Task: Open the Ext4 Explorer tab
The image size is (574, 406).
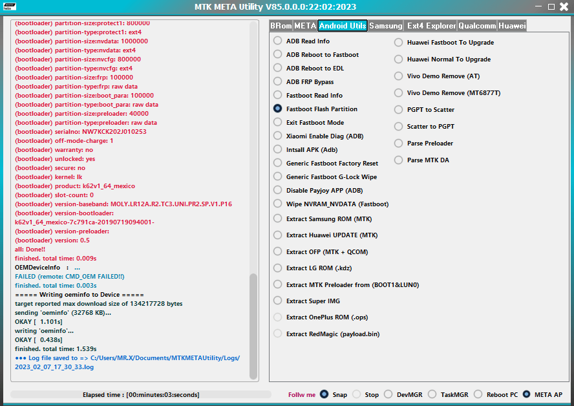Action: [430, 26]
